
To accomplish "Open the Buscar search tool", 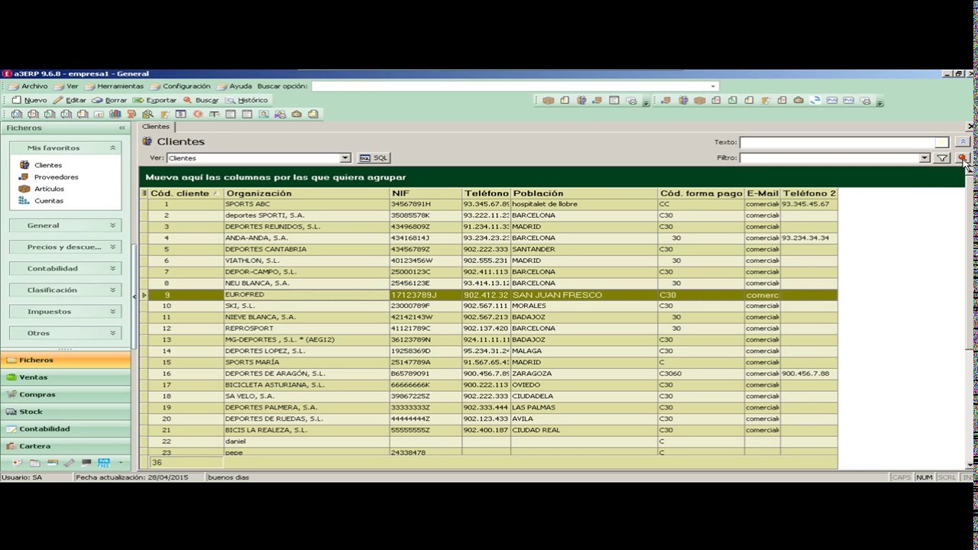I will tap(201, 100).
